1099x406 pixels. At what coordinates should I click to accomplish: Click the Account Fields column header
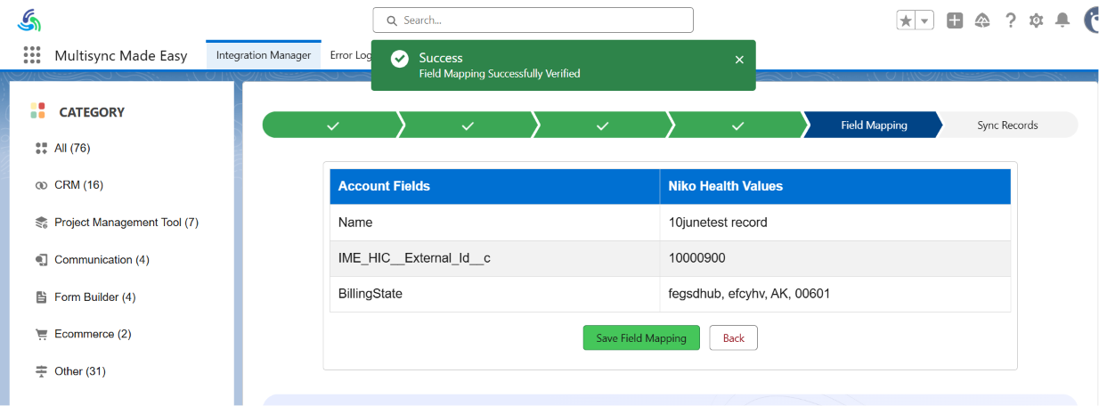[495, 186]
